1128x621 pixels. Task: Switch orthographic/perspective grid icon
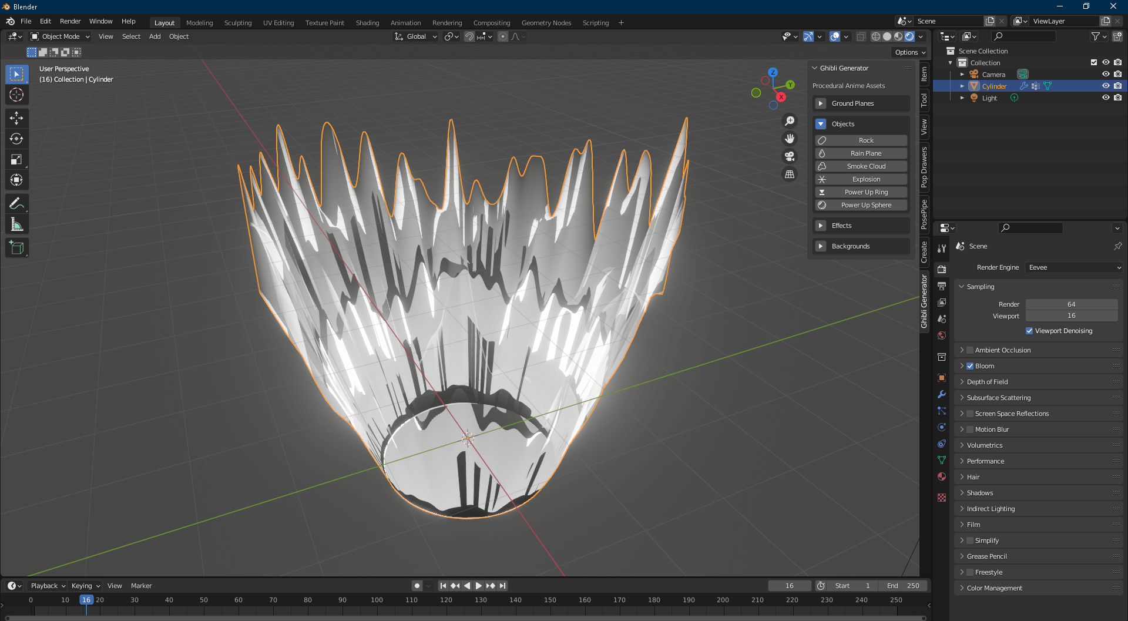click(x=790, y=174)
